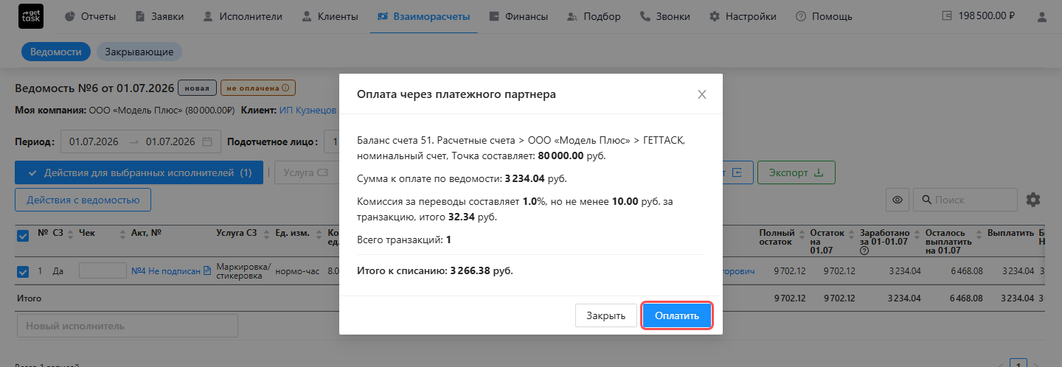The width and height of the screenshot is (1062, 367).
Task: Click the green Экспорт button
Action: [796, 172]
